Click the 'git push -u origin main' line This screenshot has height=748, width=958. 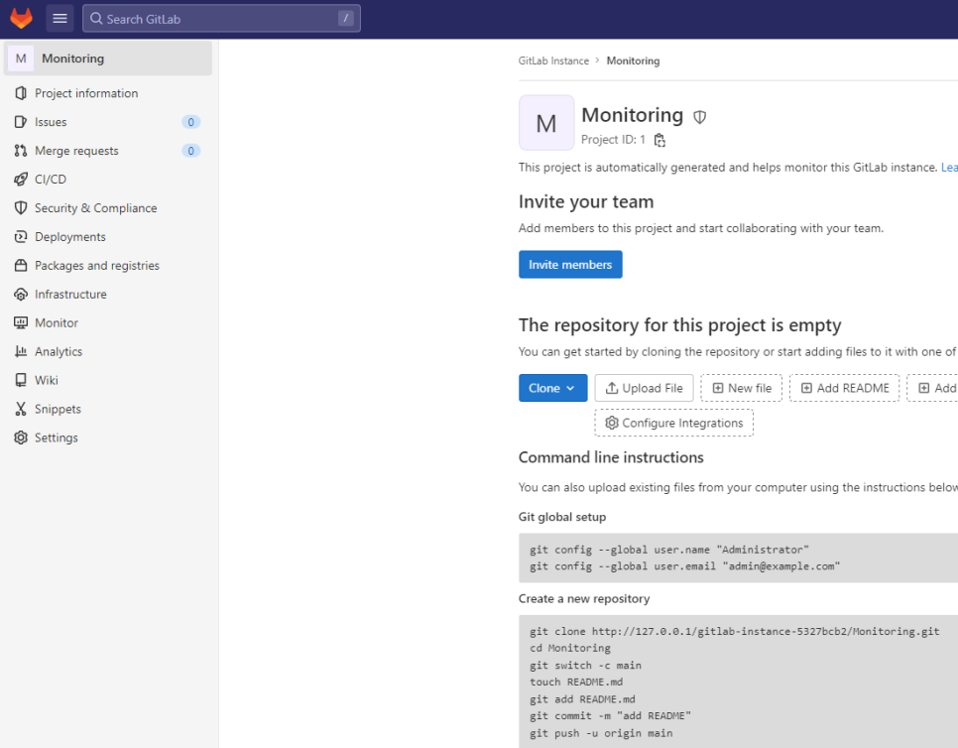(x=601, y=733)
